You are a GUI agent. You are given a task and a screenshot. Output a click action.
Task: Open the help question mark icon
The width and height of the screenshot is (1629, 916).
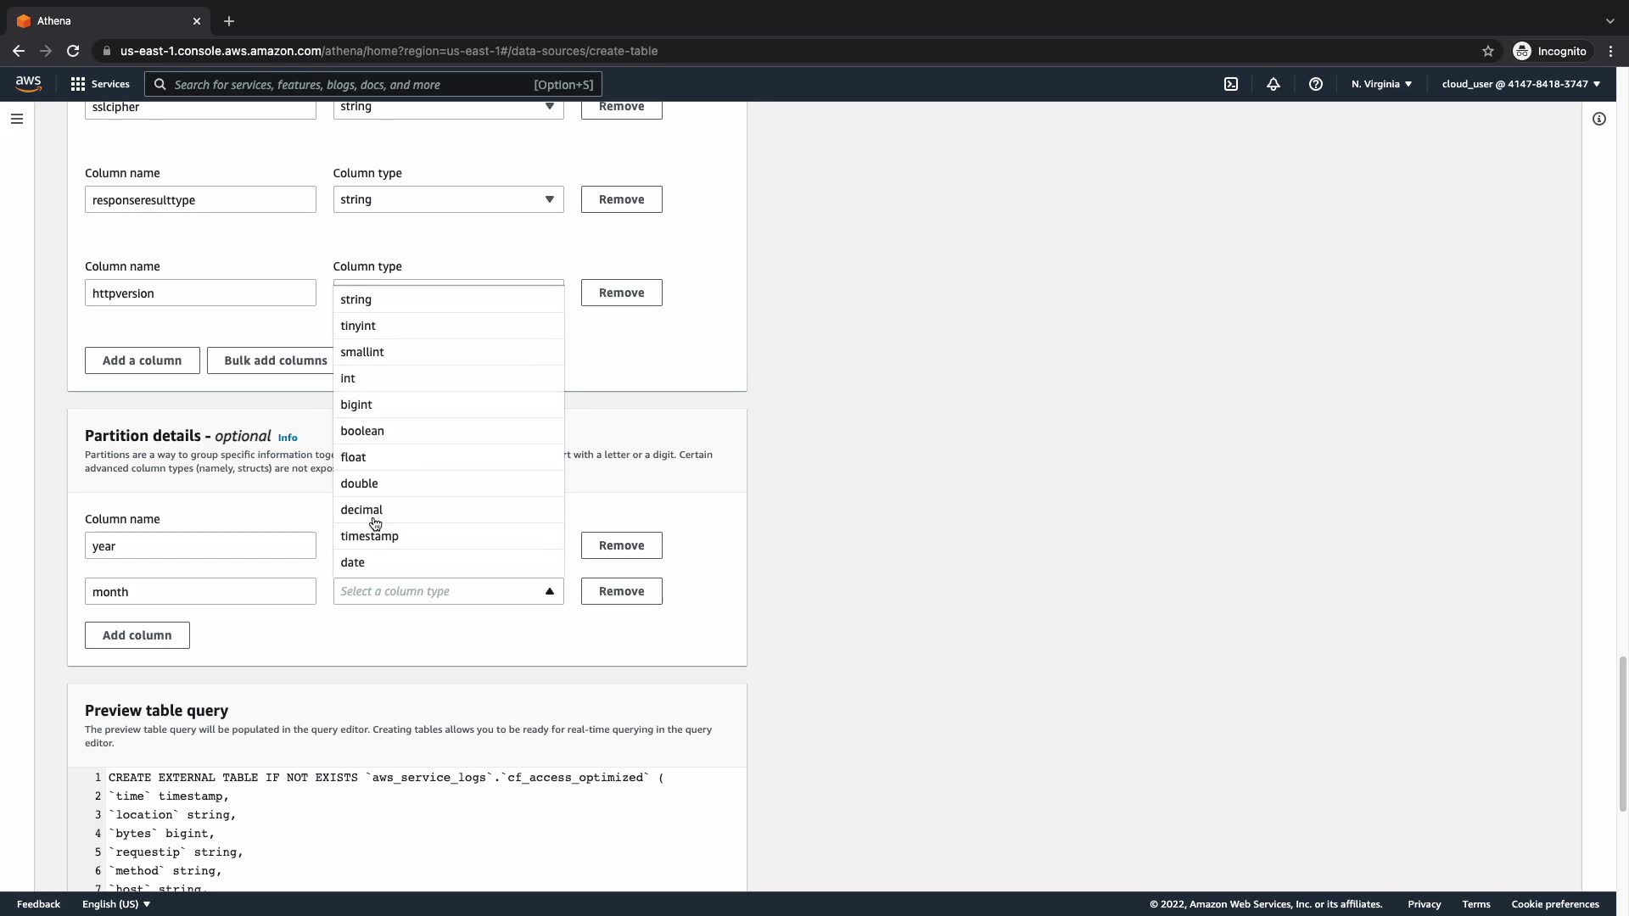point(1316,84)
